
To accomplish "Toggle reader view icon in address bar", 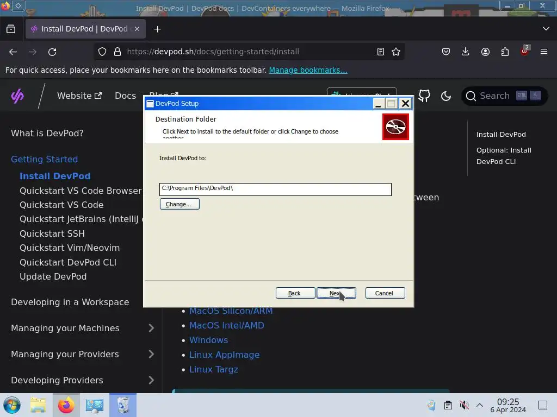I will point(380,52).
